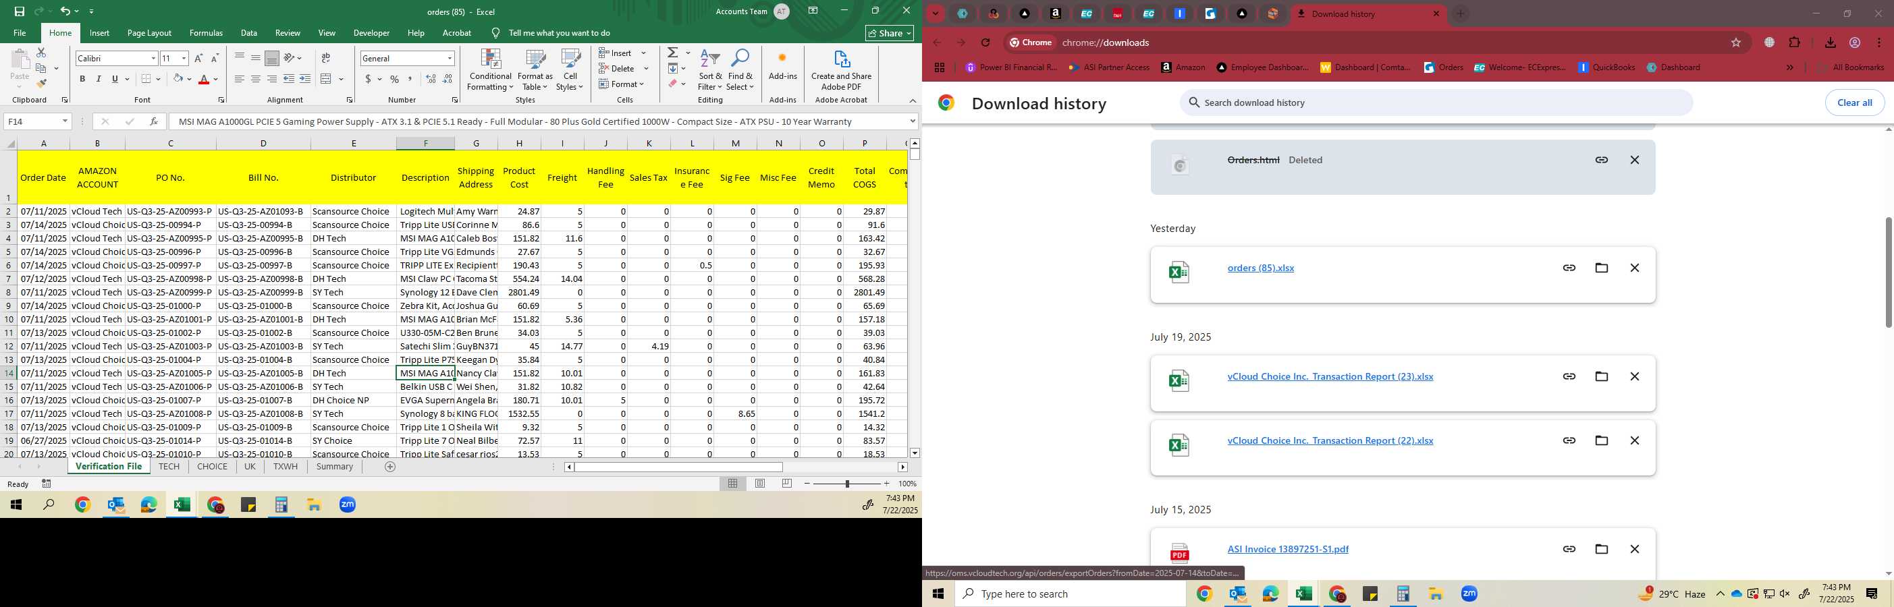Open Chrome Extensions puzzle icon
The height and width of the screenshot is (607, 1894).
[1794, 42]
